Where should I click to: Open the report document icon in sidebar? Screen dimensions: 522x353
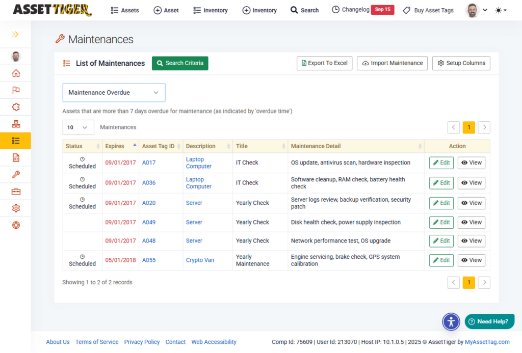16,158
